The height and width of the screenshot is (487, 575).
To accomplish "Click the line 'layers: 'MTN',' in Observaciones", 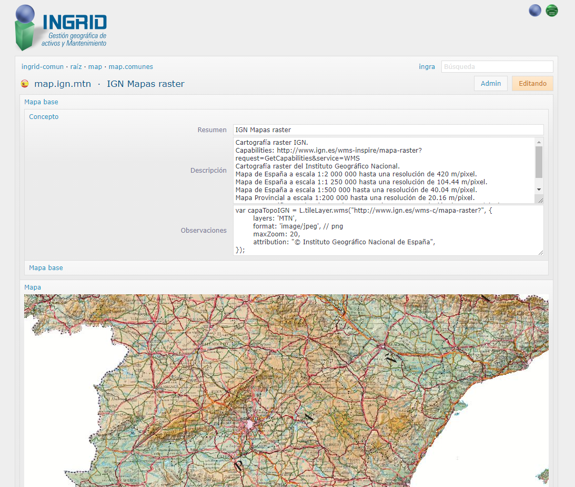I will [x=275, y=218].
